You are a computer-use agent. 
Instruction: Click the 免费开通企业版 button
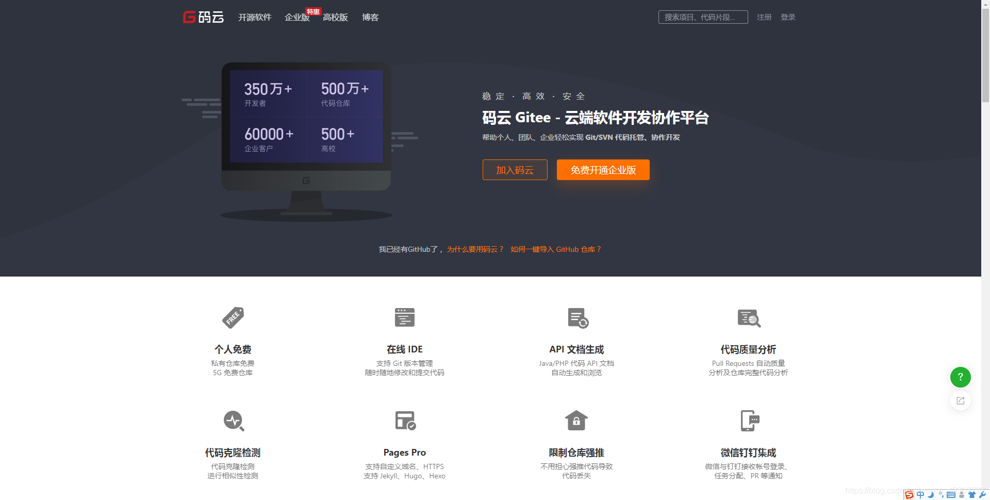point(603,170)
